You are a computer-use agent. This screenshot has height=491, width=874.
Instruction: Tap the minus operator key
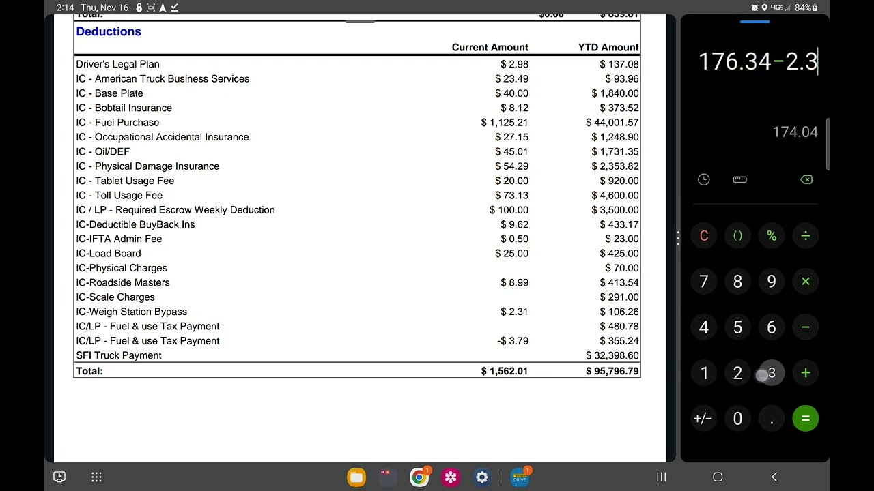click(806, 327)
